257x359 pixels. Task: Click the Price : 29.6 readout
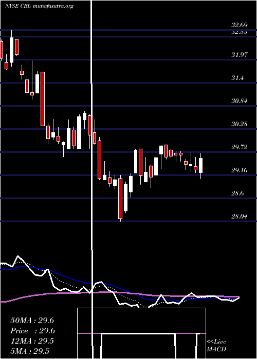click(x=32, y=331)
